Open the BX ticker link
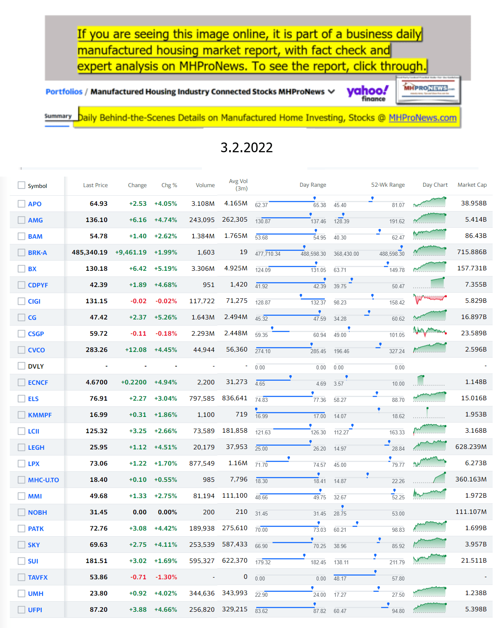Viewport: 504px width, 628px height. pos(32,269)
